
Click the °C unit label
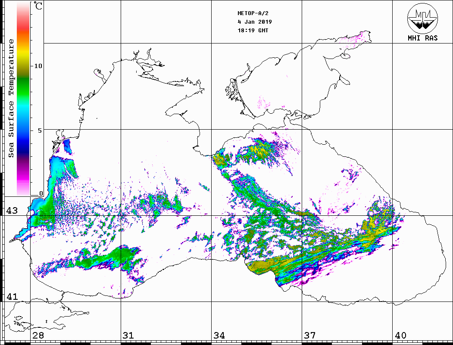click(x=37, y=6)
